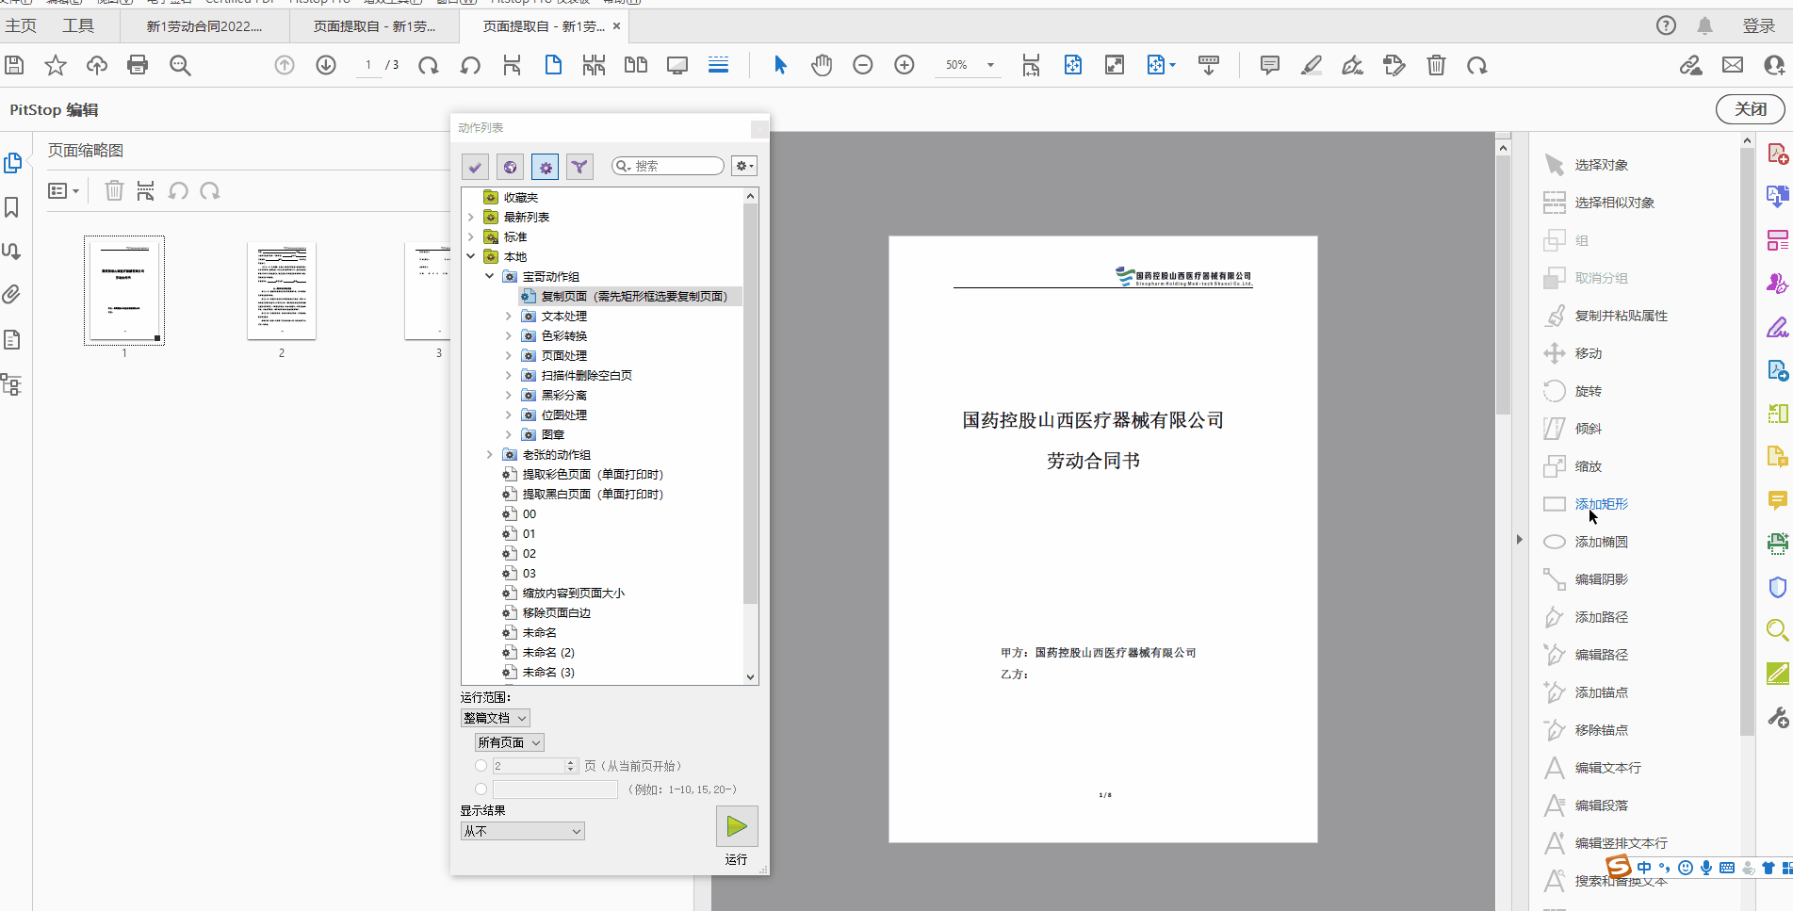Open two-page view icon in toolbar
The height and width of the screenshot is (911, 1793).
click(635, 65)
